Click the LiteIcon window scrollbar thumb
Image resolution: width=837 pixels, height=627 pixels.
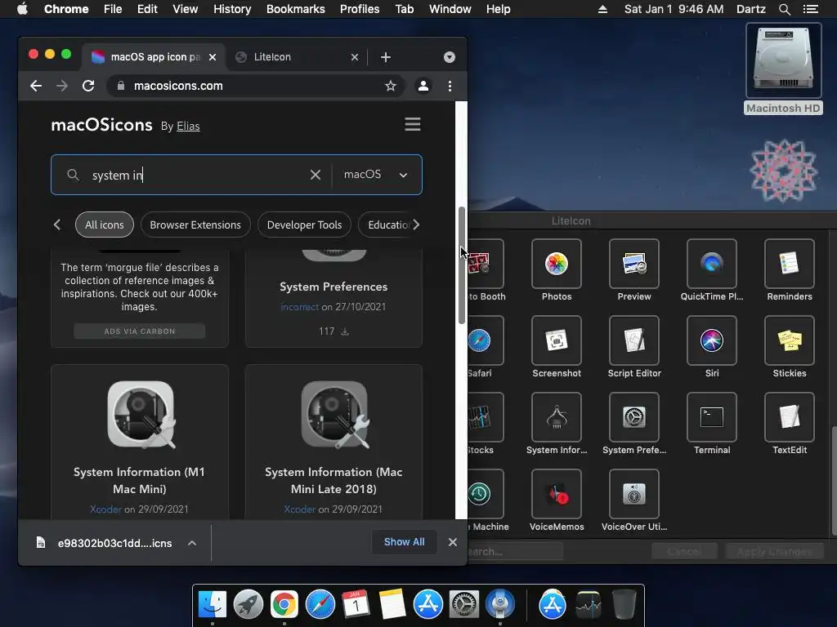(834, 480)
